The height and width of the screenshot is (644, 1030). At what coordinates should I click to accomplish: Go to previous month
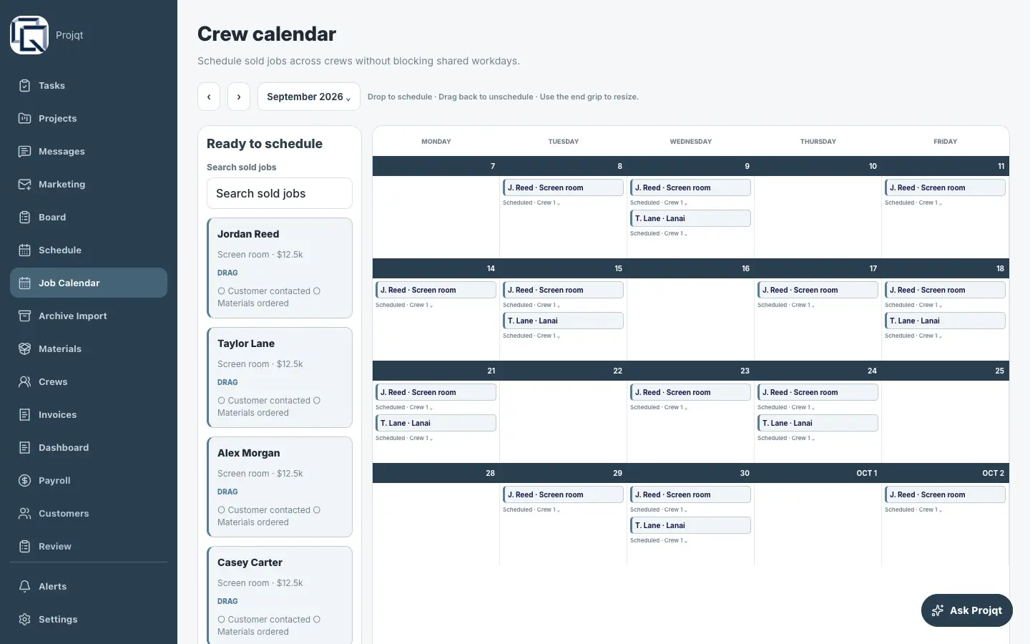[209, 97]
